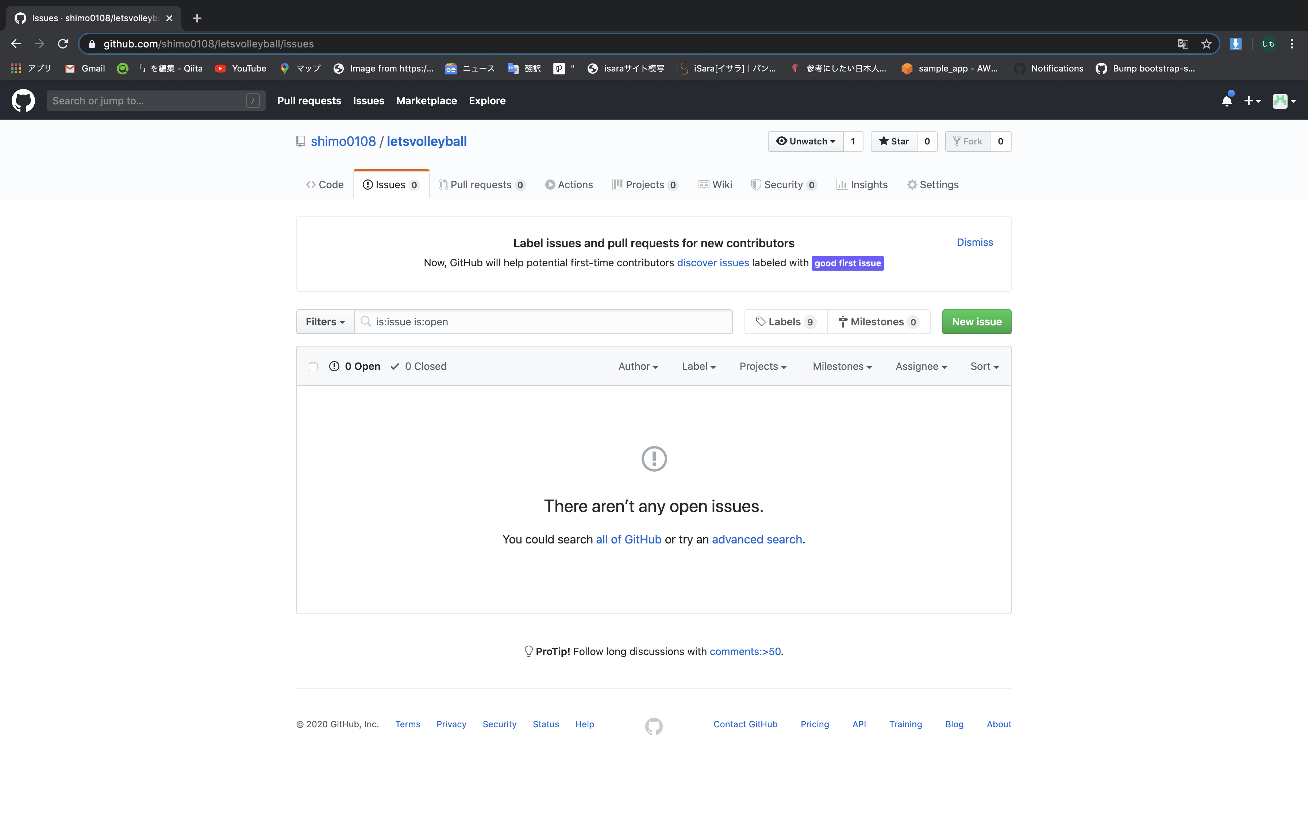Toggle Unwatch for this repository
Viewport: 1308px width, 817px height.
pyautogui.click(x=805, y=141)
